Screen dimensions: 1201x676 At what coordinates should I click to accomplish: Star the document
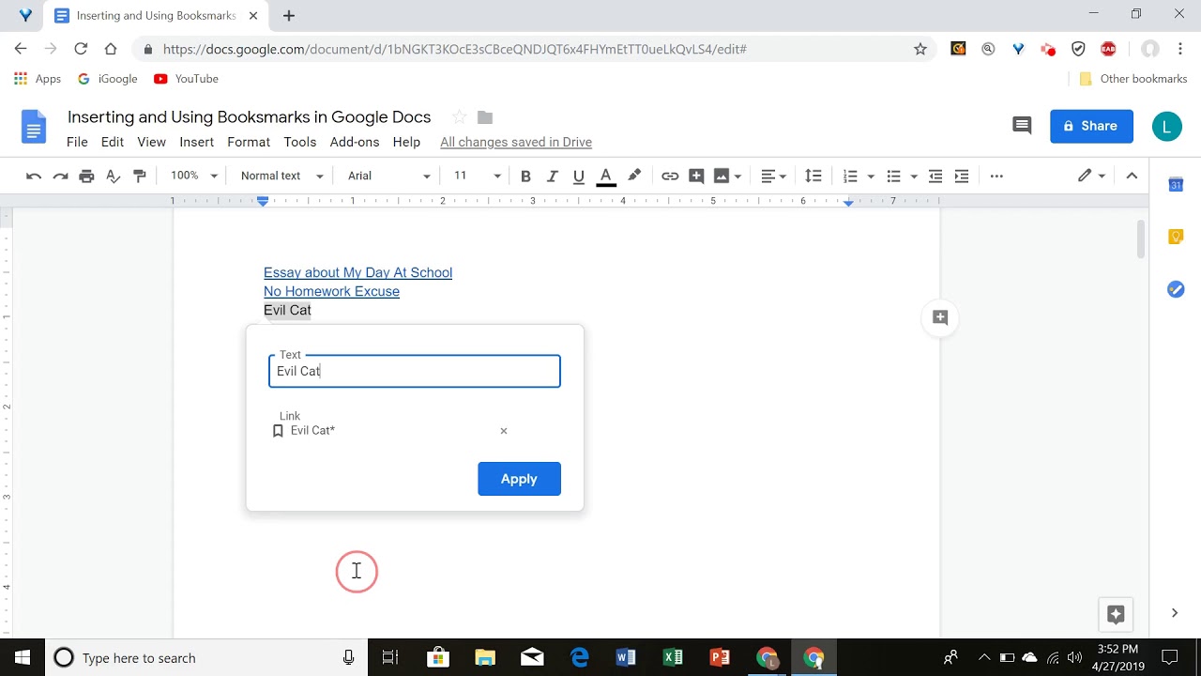click(x=460, y=117)
